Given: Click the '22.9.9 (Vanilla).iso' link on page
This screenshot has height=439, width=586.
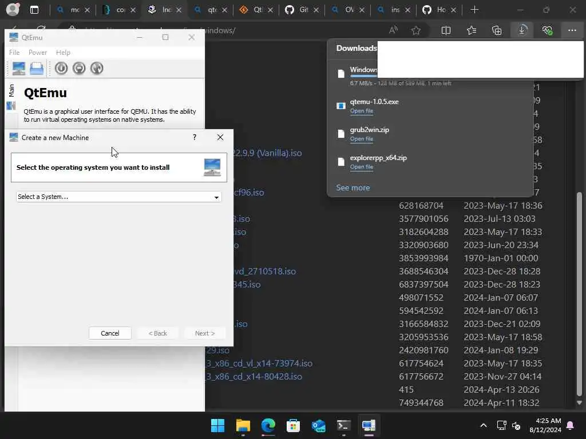Looking at the screenshot, I should coord(268,153).
